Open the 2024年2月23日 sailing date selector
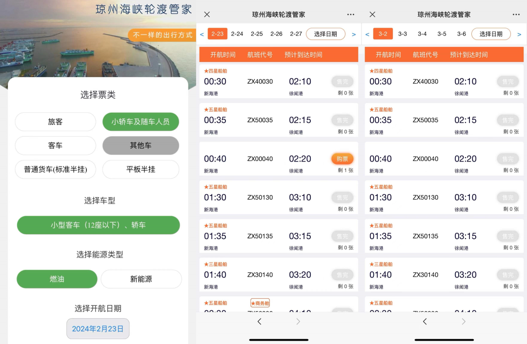527x344 pixels. (98, 328)
